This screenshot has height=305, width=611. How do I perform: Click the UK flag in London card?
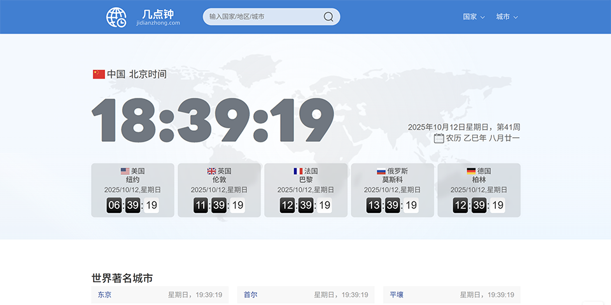211,171
